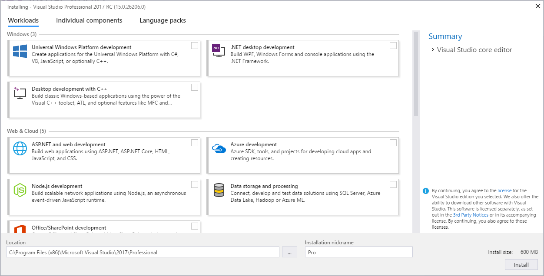Click the info icon beside license text
Viewport: 544px width, 276px height.
(x=426, y=191)
